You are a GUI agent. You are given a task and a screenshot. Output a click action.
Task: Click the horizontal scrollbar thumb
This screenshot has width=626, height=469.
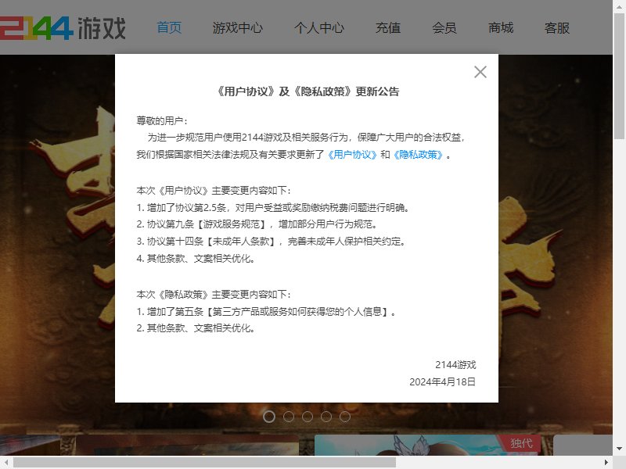[204, 463]
